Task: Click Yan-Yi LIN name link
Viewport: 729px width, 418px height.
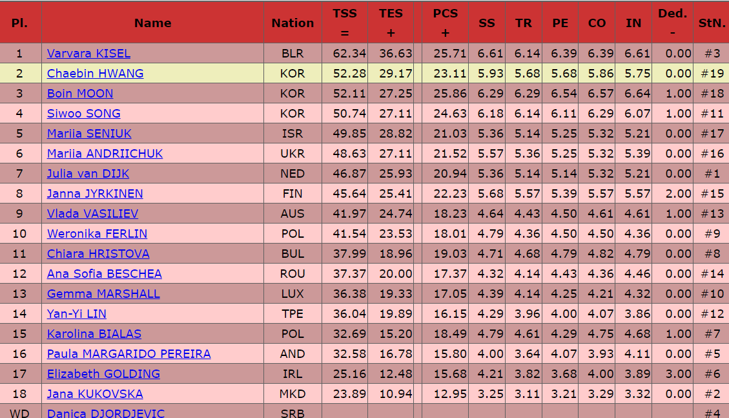Action: (x=77, y=314)
